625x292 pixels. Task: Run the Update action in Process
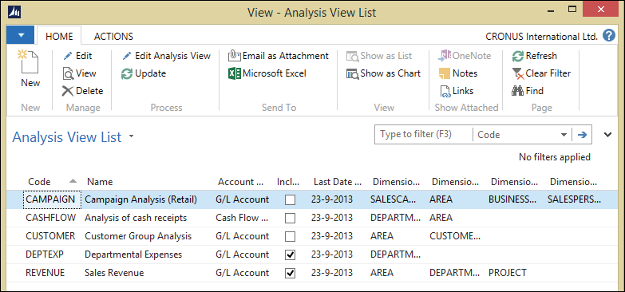[x=144, y=73]
